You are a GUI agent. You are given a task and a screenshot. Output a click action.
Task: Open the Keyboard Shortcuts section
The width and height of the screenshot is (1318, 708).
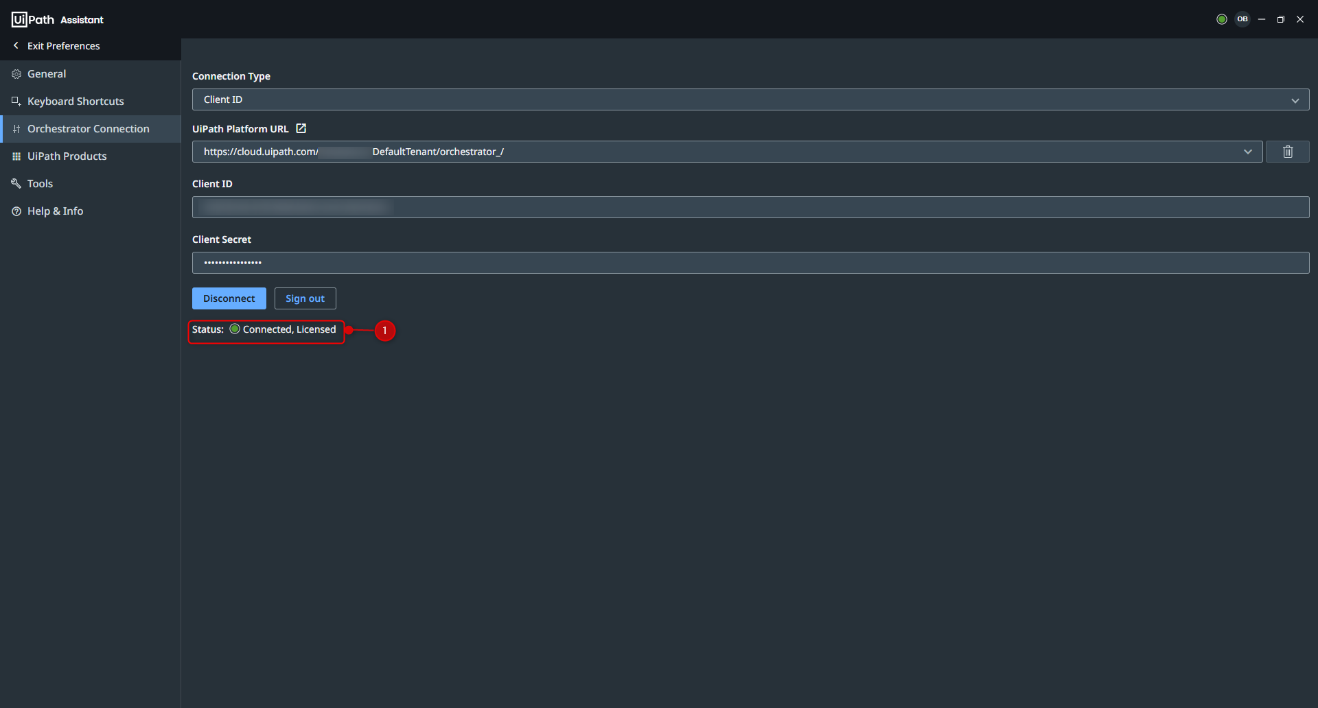point(91,102)
